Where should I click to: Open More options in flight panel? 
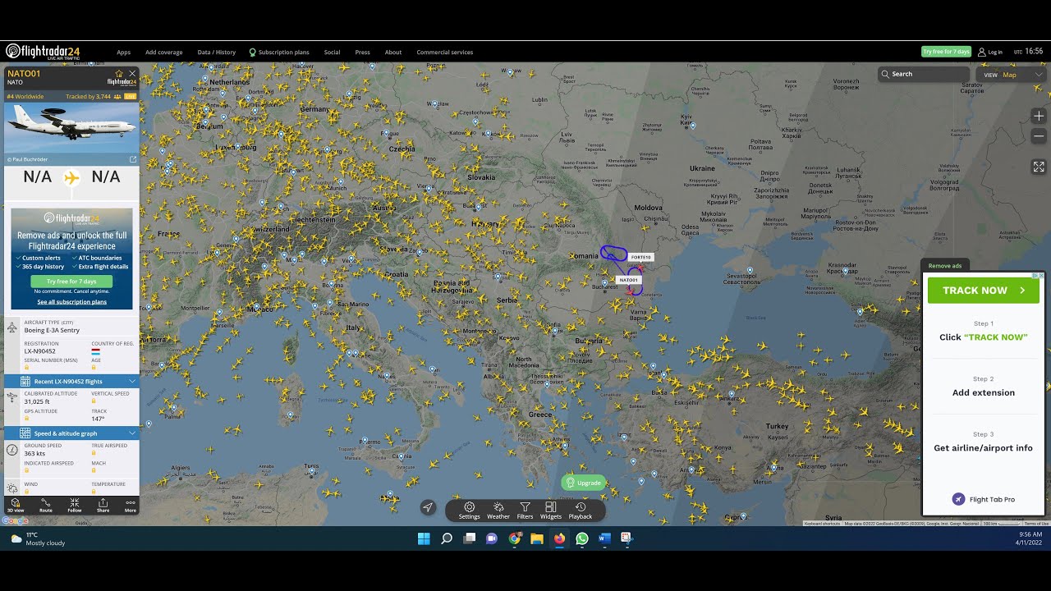tap(131, 505)
